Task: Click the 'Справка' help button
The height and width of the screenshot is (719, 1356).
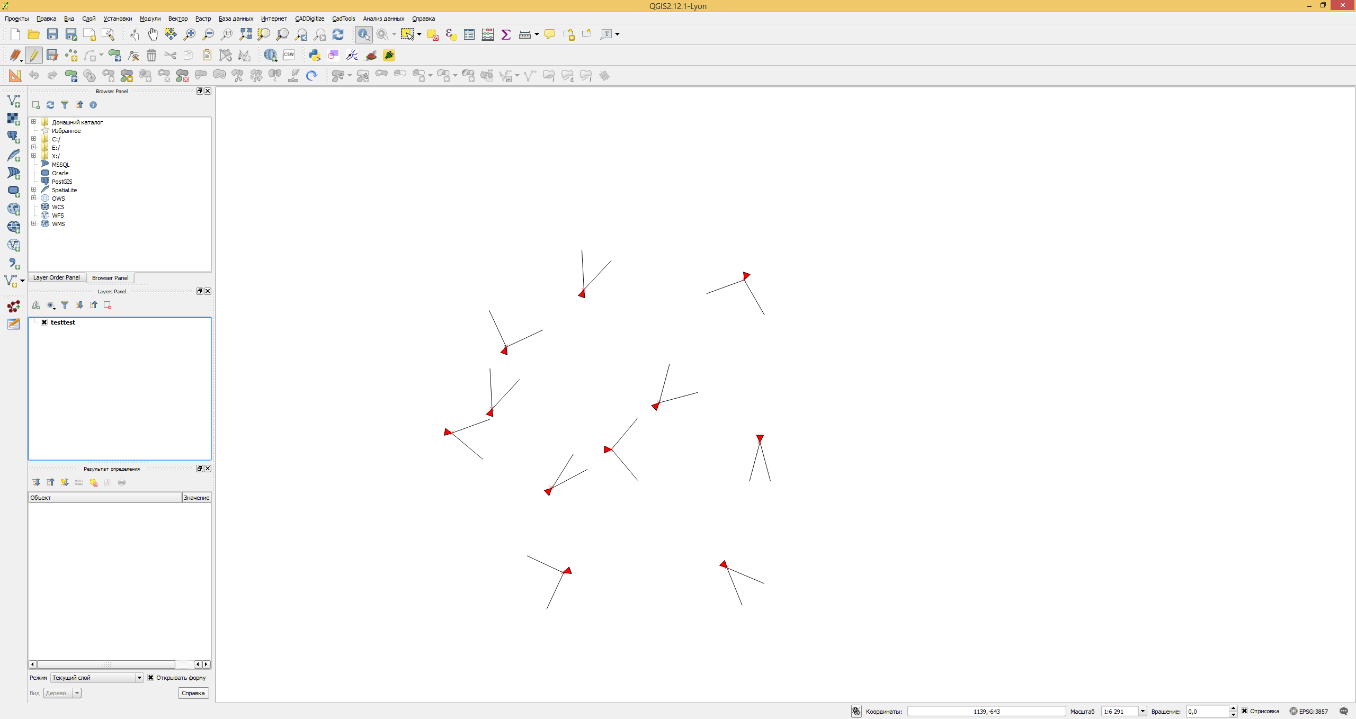Action: [x=193, y=693]
